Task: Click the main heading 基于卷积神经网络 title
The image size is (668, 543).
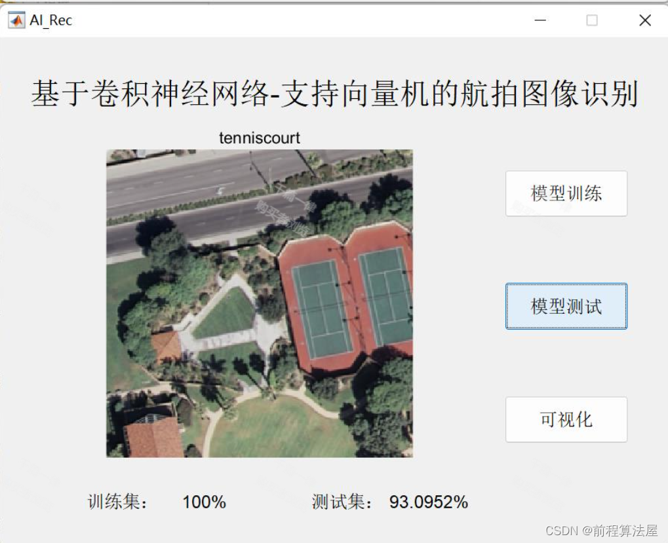Action: 334,94
